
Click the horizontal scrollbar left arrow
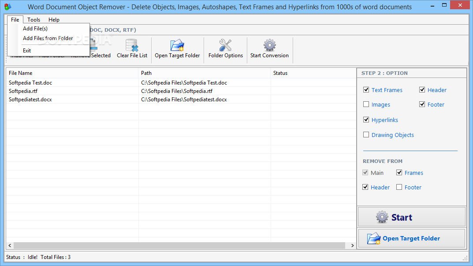pyautogui.click(x=10, y=245)
